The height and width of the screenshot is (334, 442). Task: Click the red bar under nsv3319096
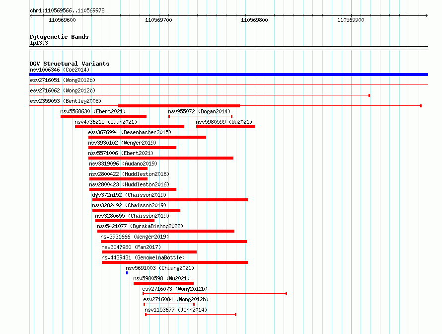click(x=118, y=168)
